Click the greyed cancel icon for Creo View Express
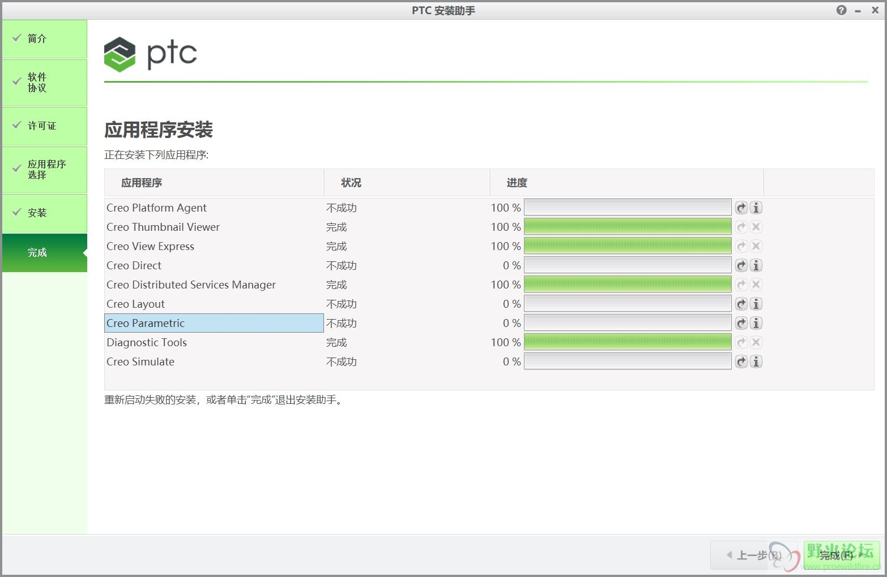Image resolution: width=887 pixels, height=577 pixels. pos(756,246)
